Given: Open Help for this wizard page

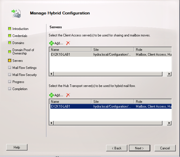Looking at the screenshot, I should coord(17,147).
